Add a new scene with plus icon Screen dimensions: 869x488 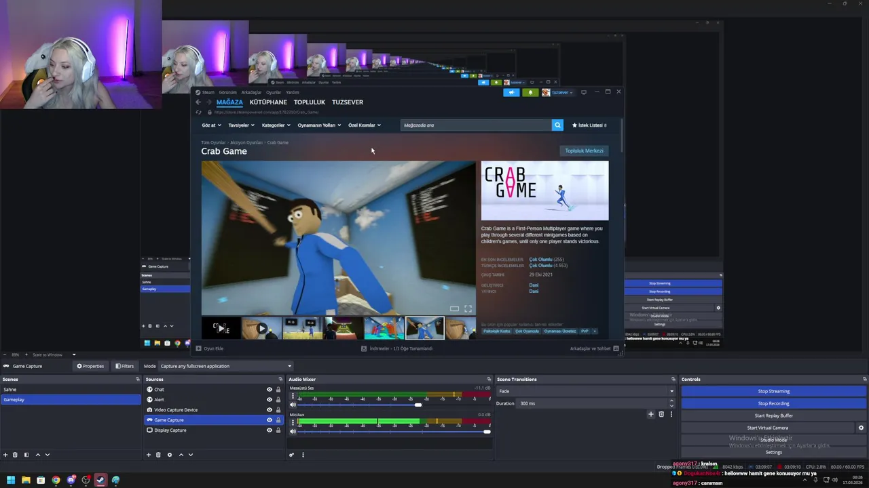click(5, 455)
